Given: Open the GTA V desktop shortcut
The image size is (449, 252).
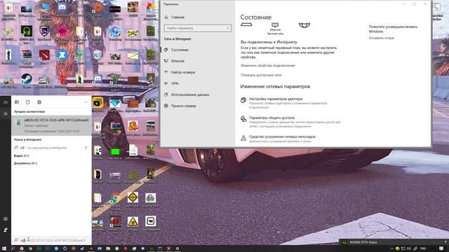Looking at the screenshot, I should (x=115, y=80).
